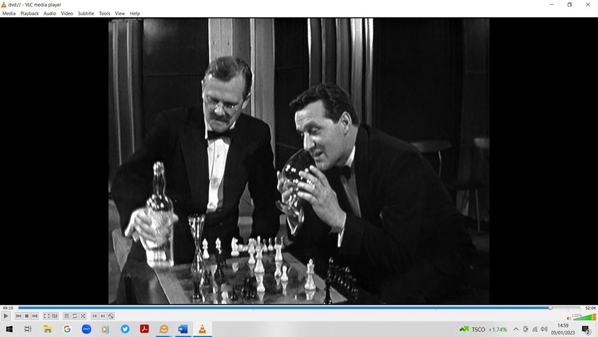The image size is (598, 337).
Task: Open the Help menu
Action: click(135, 13)
